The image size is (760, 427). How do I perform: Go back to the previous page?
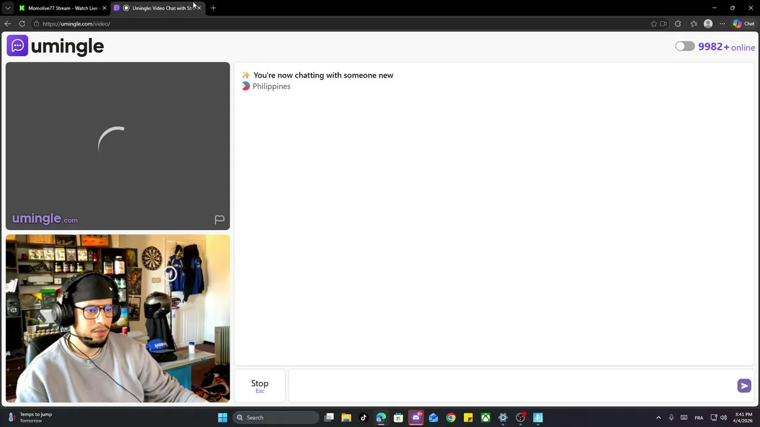pos(8,24)
